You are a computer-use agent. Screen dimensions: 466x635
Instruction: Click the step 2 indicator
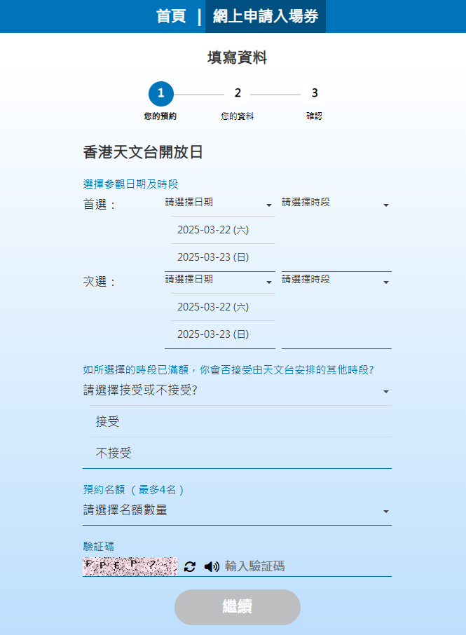(x=238, y=93)
